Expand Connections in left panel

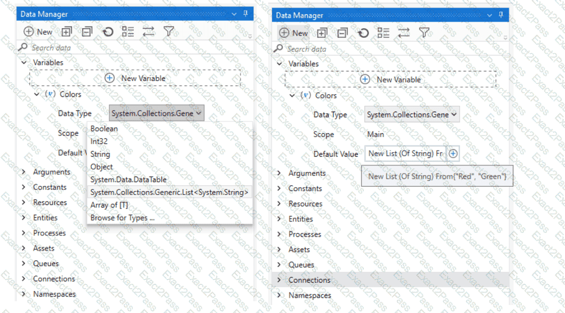(x=24, y=279)
